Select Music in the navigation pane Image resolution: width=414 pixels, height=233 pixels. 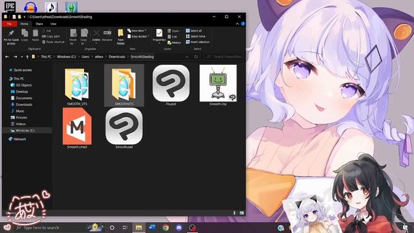(x=17, y=111)
